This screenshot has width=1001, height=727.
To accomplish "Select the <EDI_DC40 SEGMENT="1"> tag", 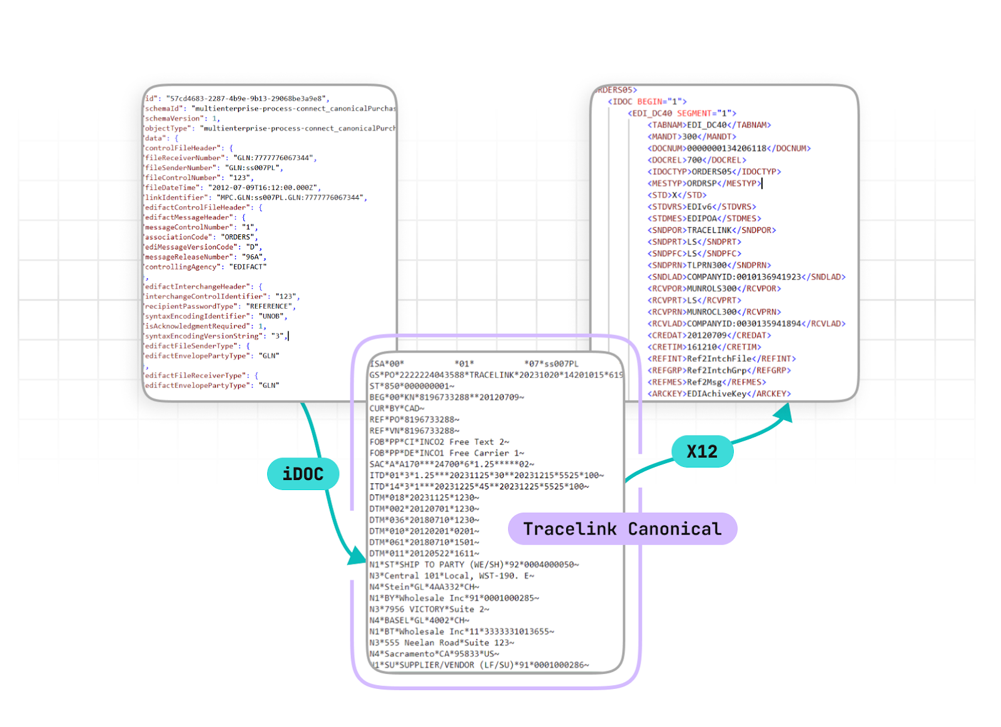I will pos(682,113).
